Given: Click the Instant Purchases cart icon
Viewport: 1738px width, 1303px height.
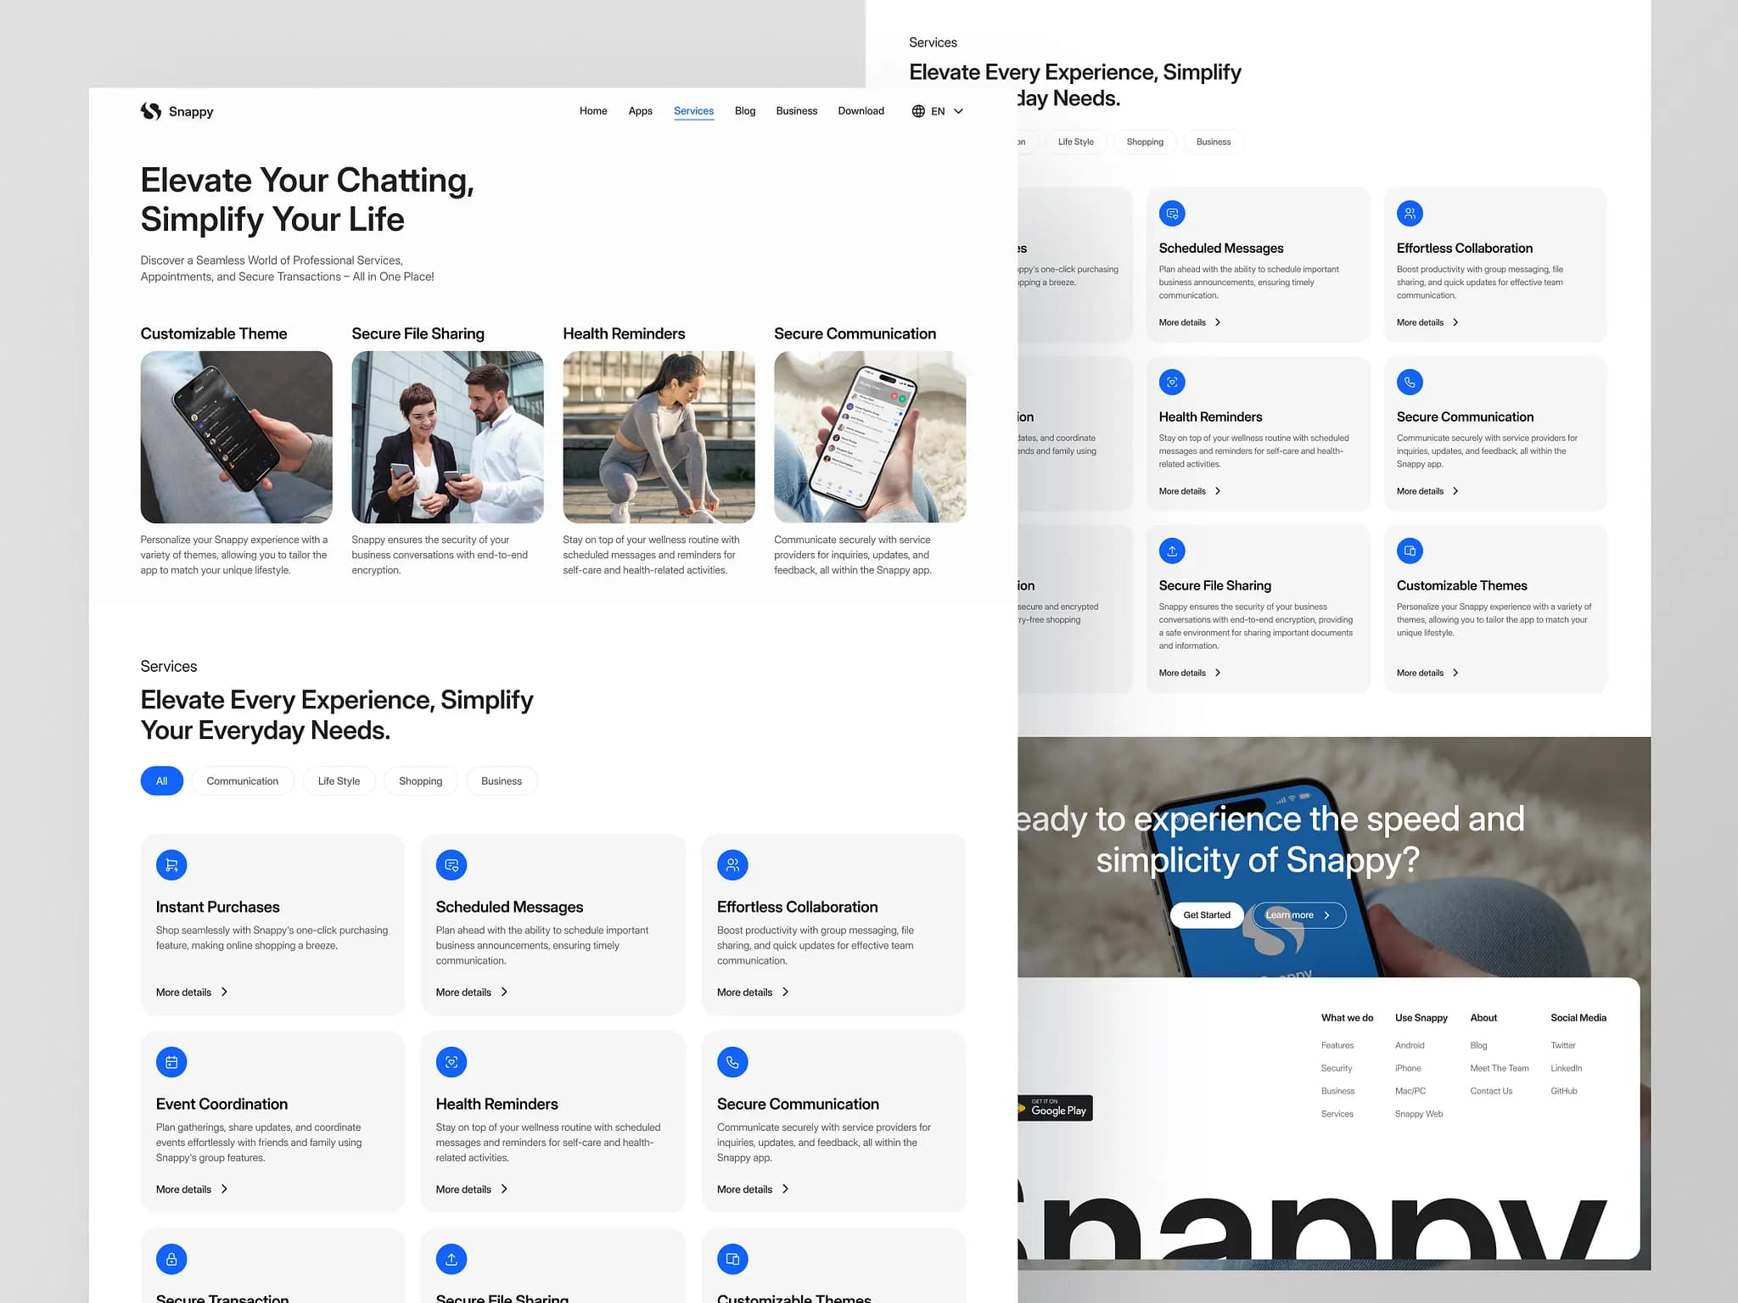Looking at the screenshot, I should pos(171,865).
